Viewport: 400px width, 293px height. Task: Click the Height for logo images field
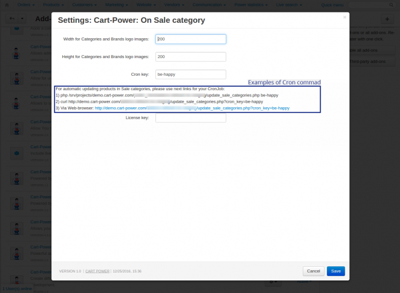tap(190, 57)
